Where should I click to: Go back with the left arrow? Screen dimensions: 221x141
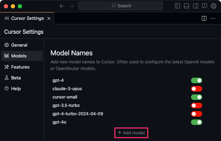62,6
